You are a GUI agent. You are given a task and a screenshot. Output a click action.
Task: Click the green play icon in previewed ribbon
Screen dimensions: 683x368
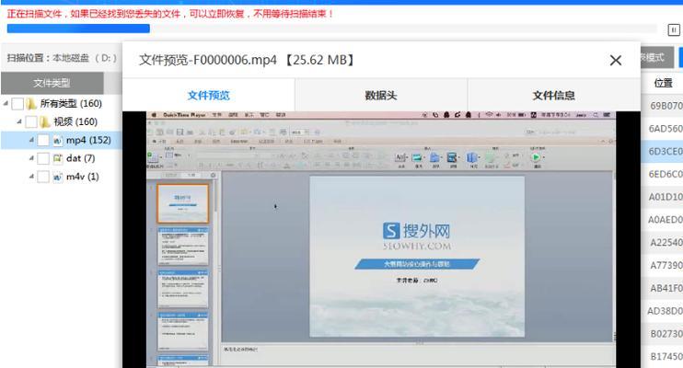coord(537,157)
